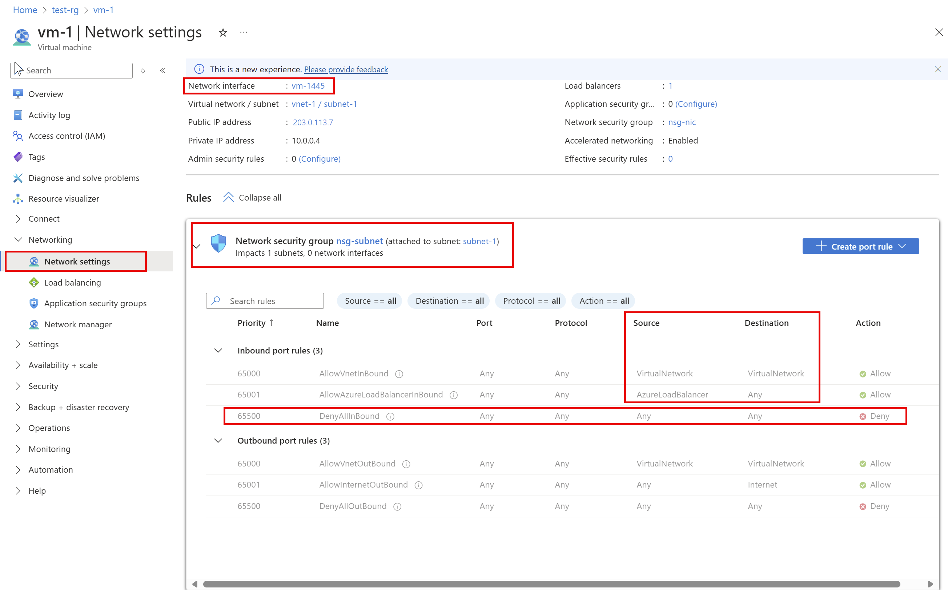Click the info icon beside DenyAllInBound rule
Image resolution: width=948 pixels, height=590 pixels.
(390, 416)
